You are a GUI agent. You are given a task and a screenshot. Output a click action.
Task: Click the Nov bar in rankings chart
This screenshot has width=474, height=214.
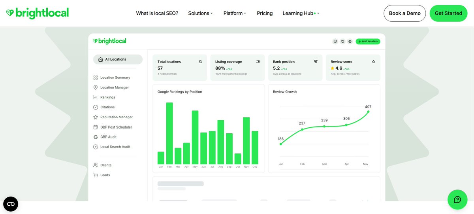(246, 141)
